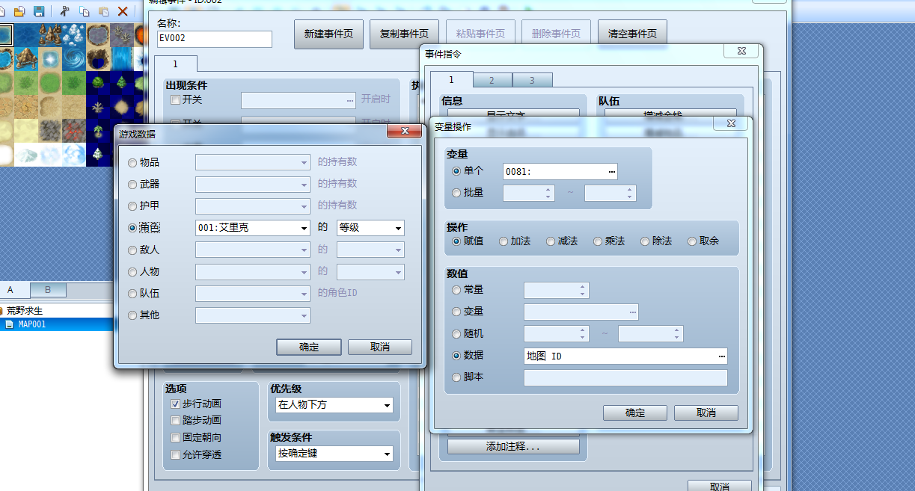Select event page tab 1
The height and width of the screenshot is (491, 915).
tap(176, 64)
